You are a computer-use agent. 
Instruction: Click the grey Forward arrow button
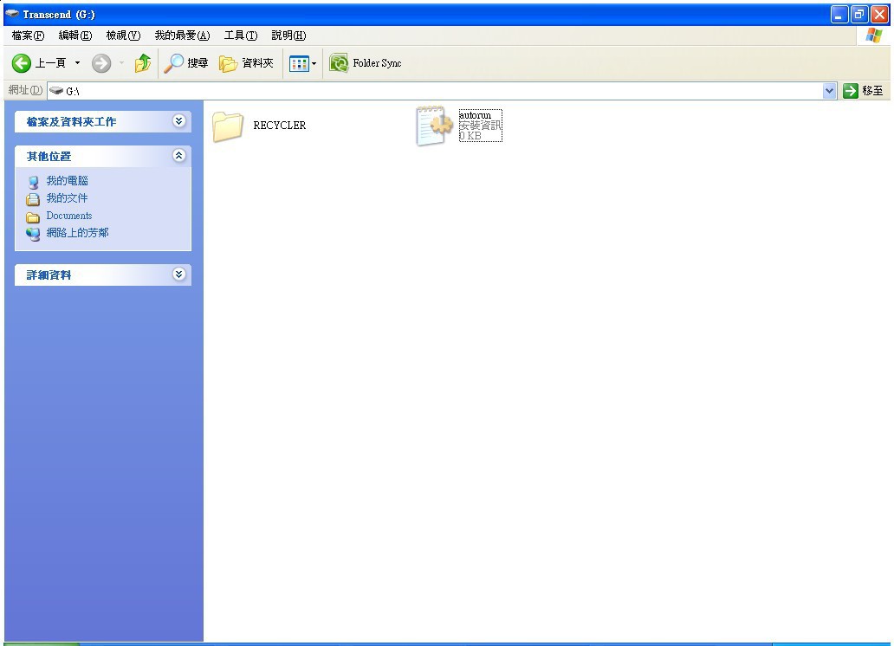[x=101, y=63]
